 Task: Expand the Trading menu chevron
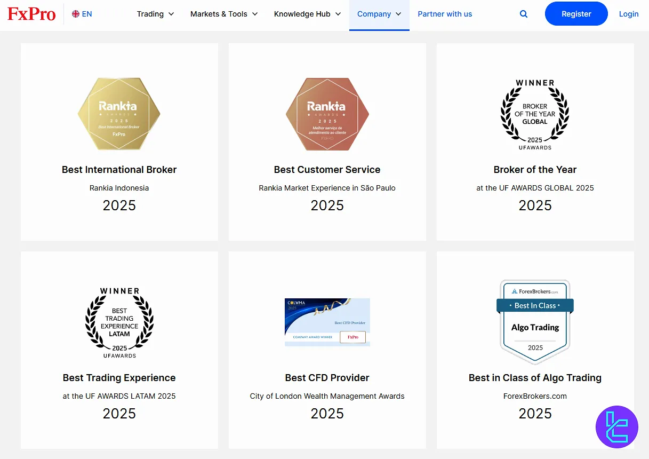point(171,14)
